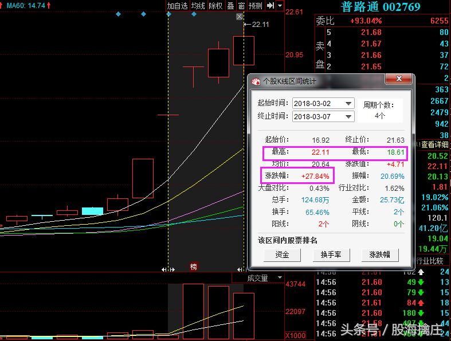Screen dimensions: 451x341
Task: Click the 周期个数 4个 box
Action: tap(380, 110)
